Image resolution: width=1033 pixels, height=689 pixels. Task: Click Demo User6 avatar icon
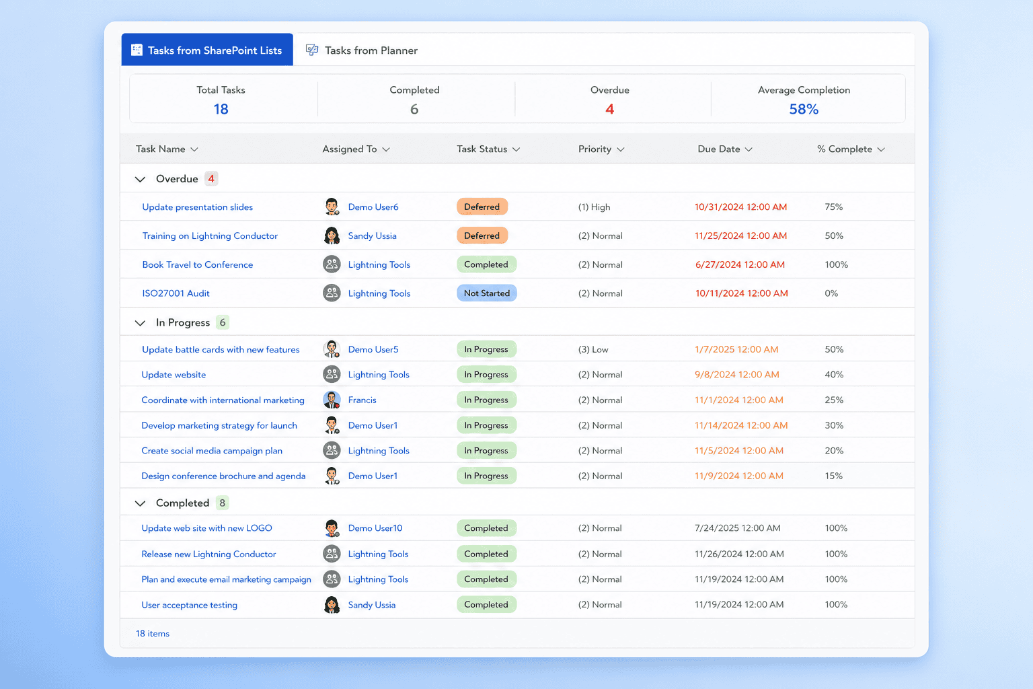332,207
